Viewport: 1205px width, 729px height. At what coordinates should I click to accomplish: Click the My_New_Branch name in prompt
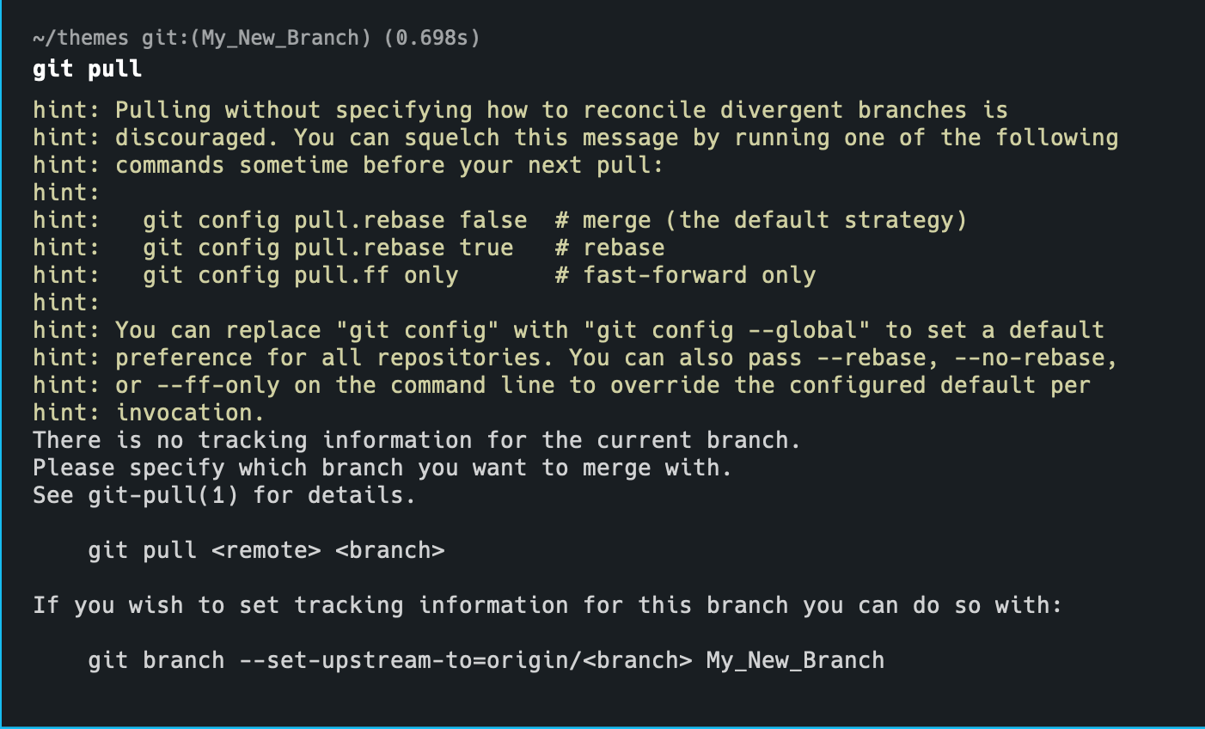tap(279, 38)
